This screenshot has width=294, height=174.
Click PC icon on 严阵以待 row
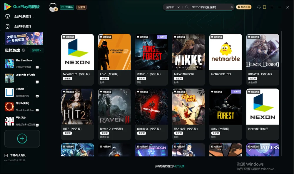pos(37,125)
